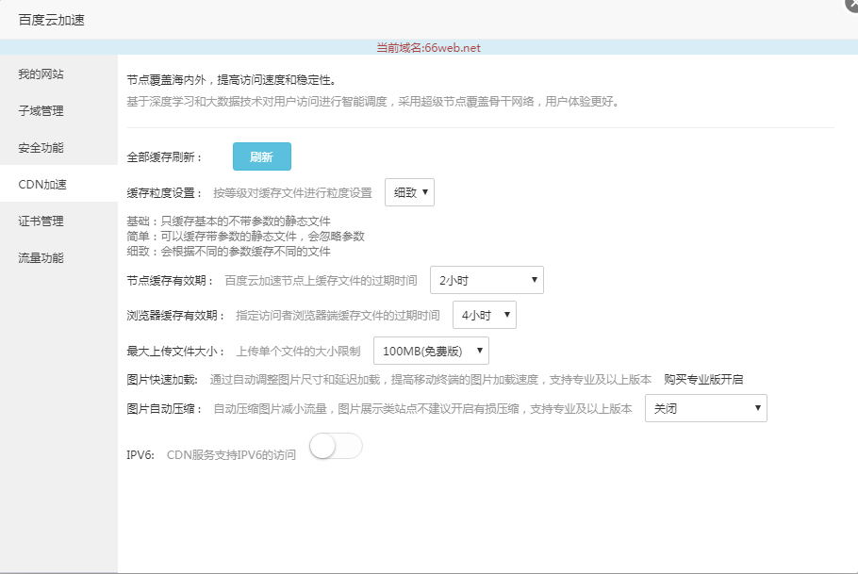
Task: Open 最大上传文件大小 dropdown 100MB(免费版)
Action: [431, 351]
